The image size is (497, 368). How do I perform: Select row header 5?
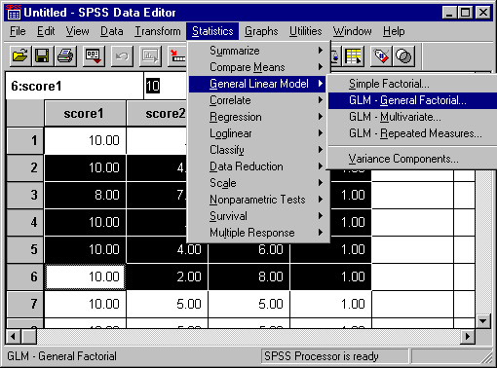coord(25,249)
